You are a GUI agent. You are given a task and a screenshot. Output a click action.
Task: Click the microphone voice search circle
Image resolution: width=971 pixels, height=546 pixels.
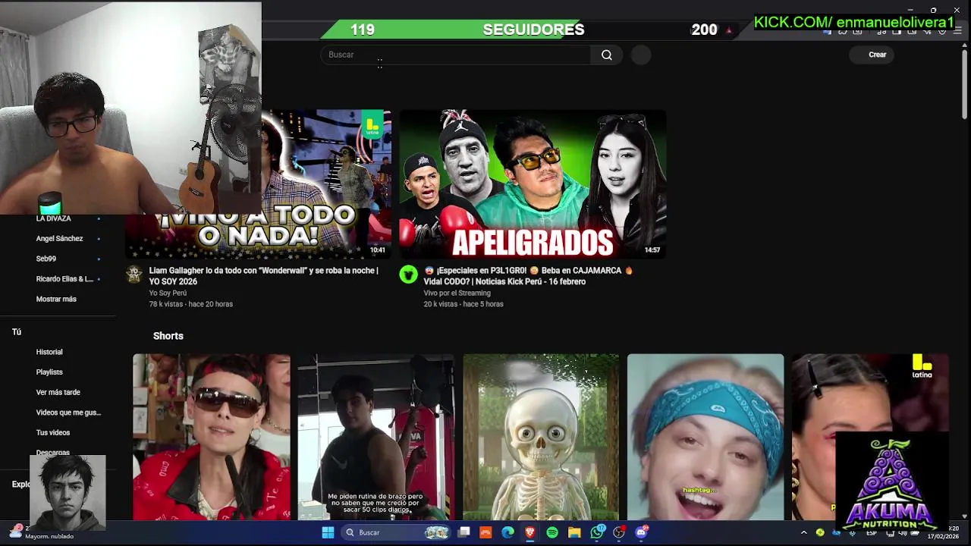pyautogui.click(x=641, y=55)
